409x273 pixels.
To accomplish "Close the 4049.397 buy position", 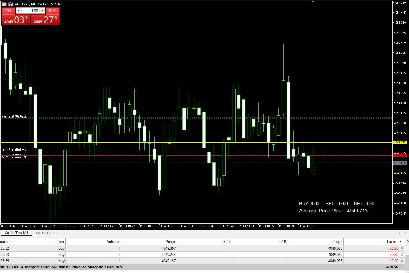I will (x=402, y=248).
